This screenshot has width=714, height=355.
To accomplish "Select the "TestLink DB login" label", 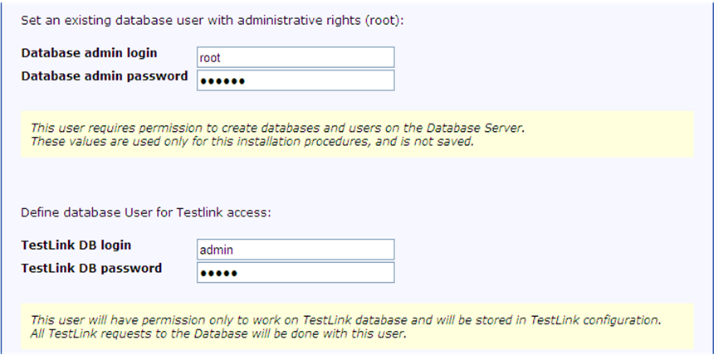I will pyautogui.click(x=76, y=245).
